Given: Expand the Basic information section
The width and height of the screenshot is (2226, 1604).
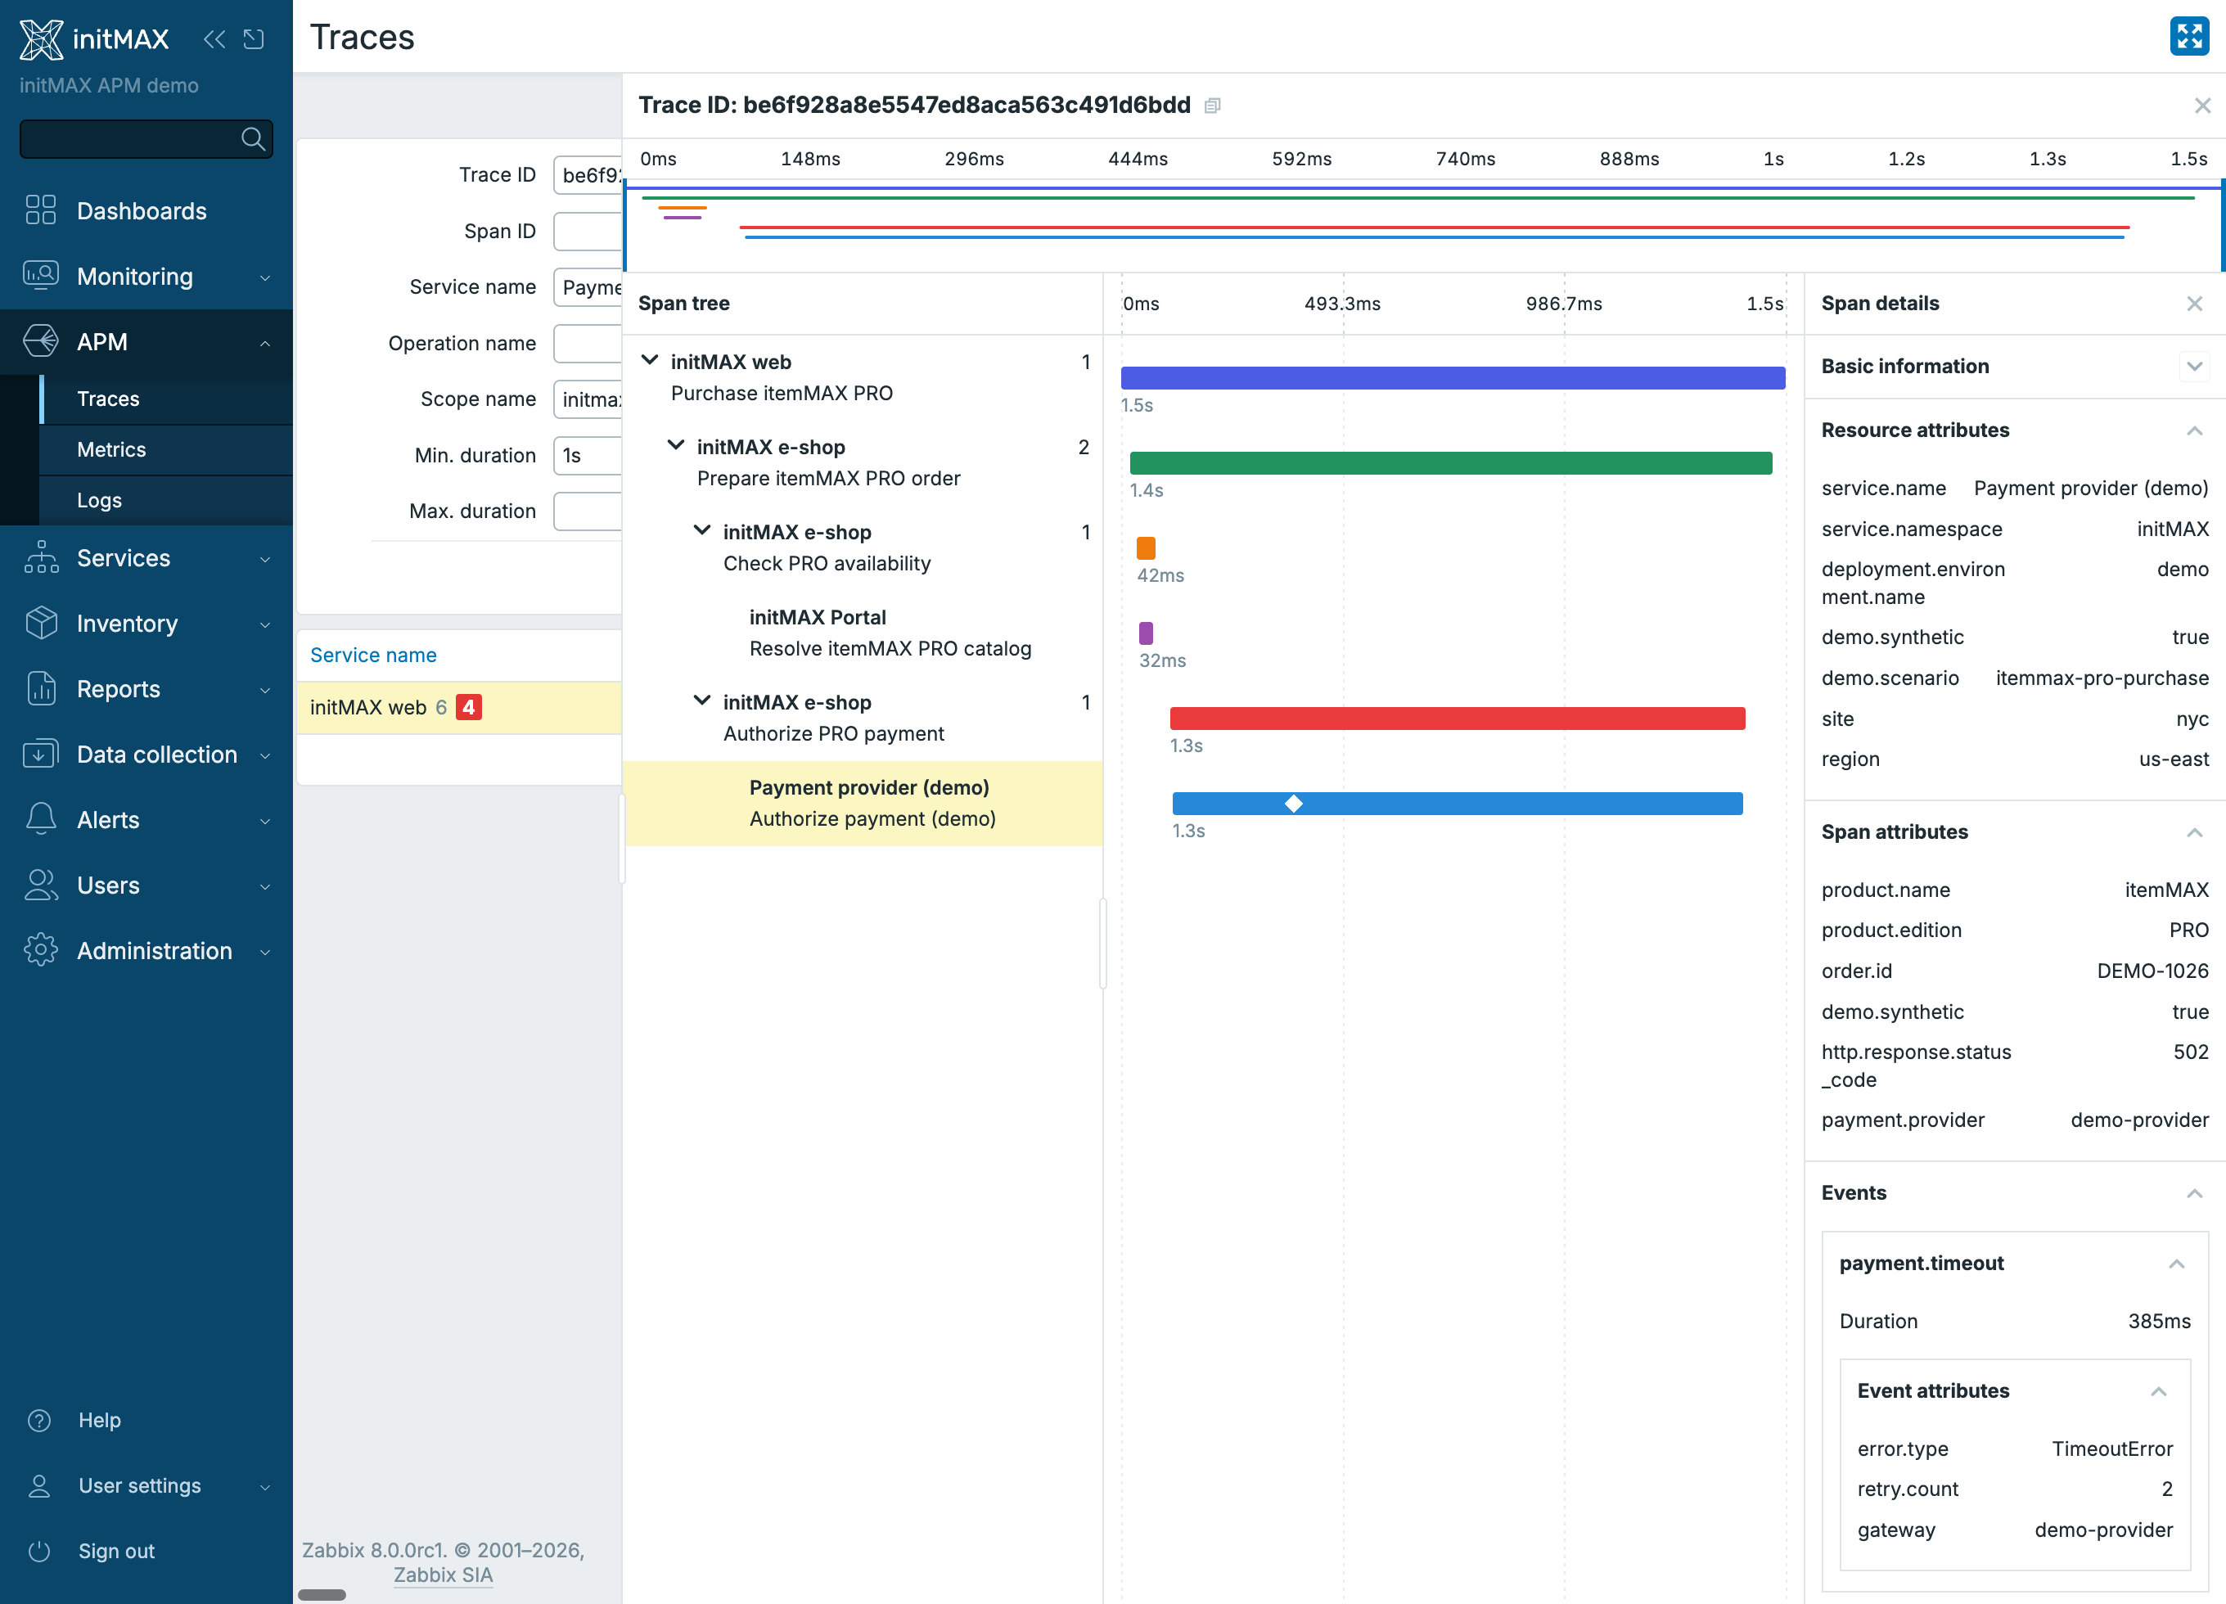Looking at the screenshot, I should 2195,366.
